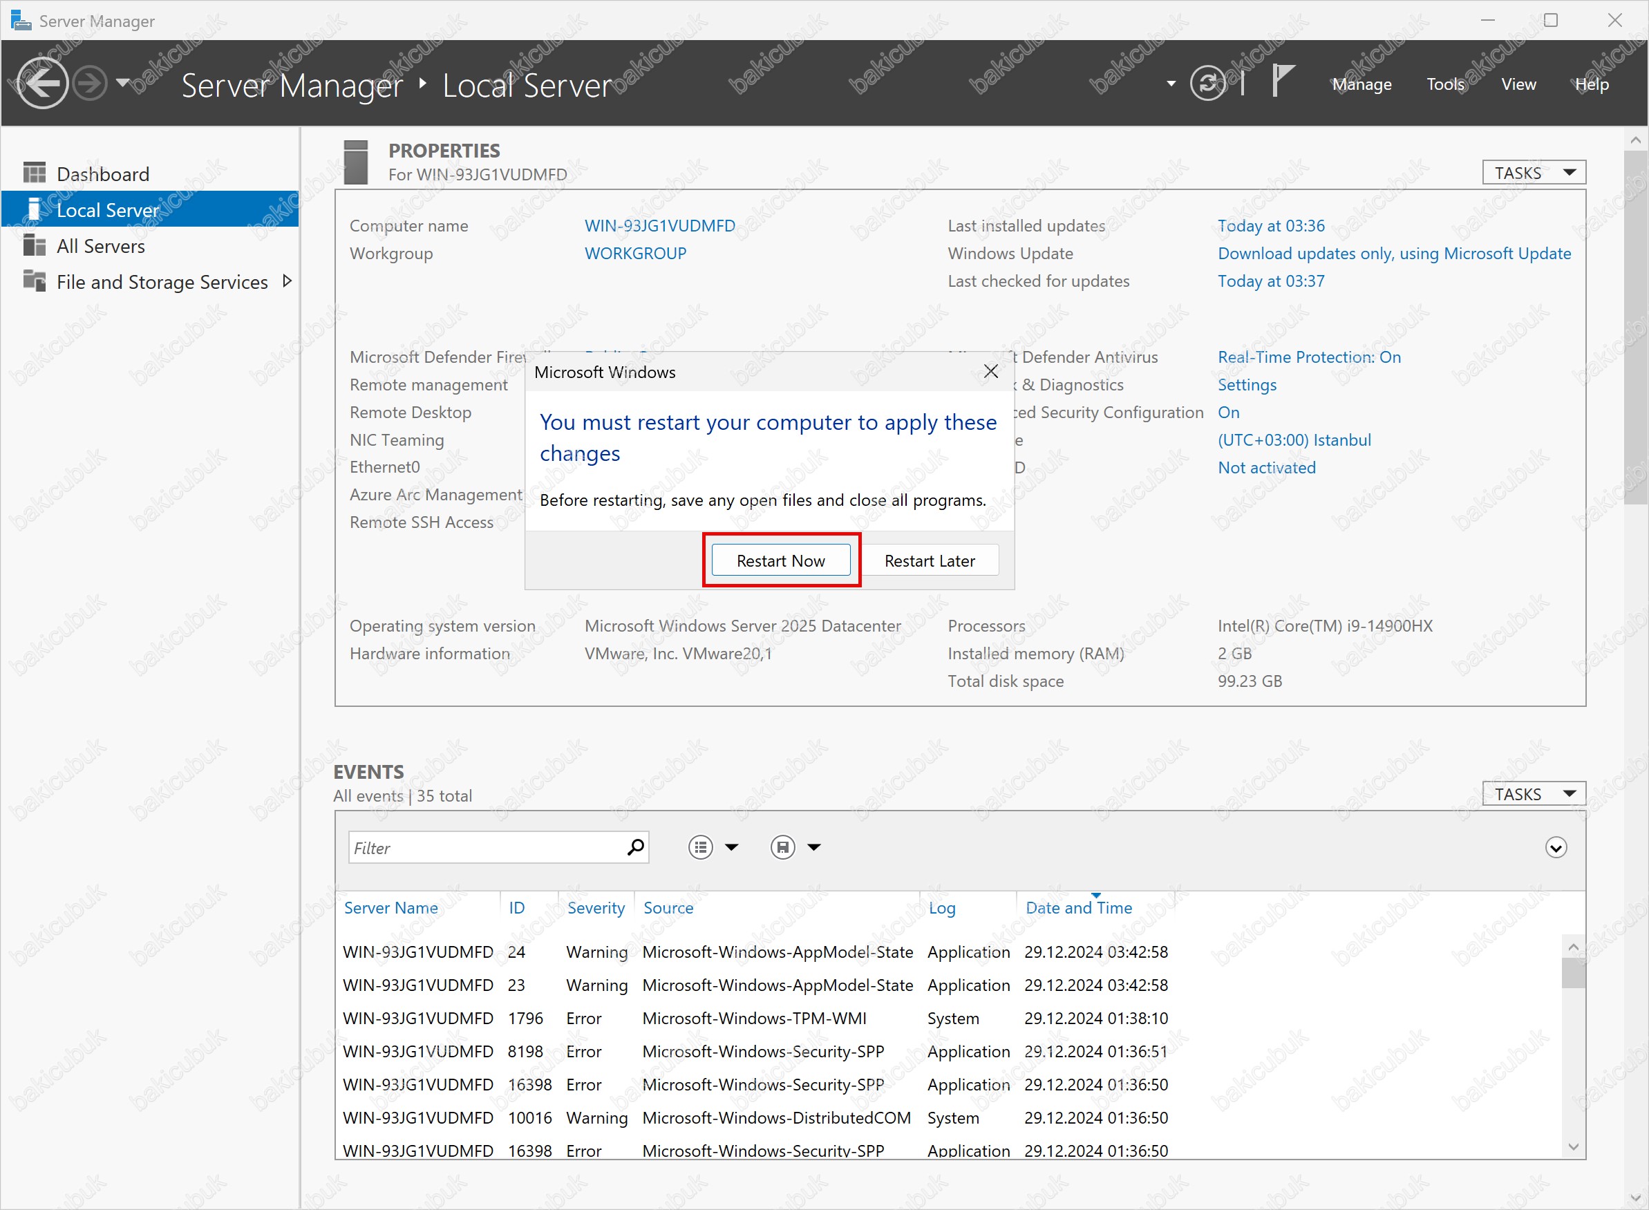
Task: Click the main page vertical scrollbar thumb
Action: pyautogui.click(x=1635, y=328)
